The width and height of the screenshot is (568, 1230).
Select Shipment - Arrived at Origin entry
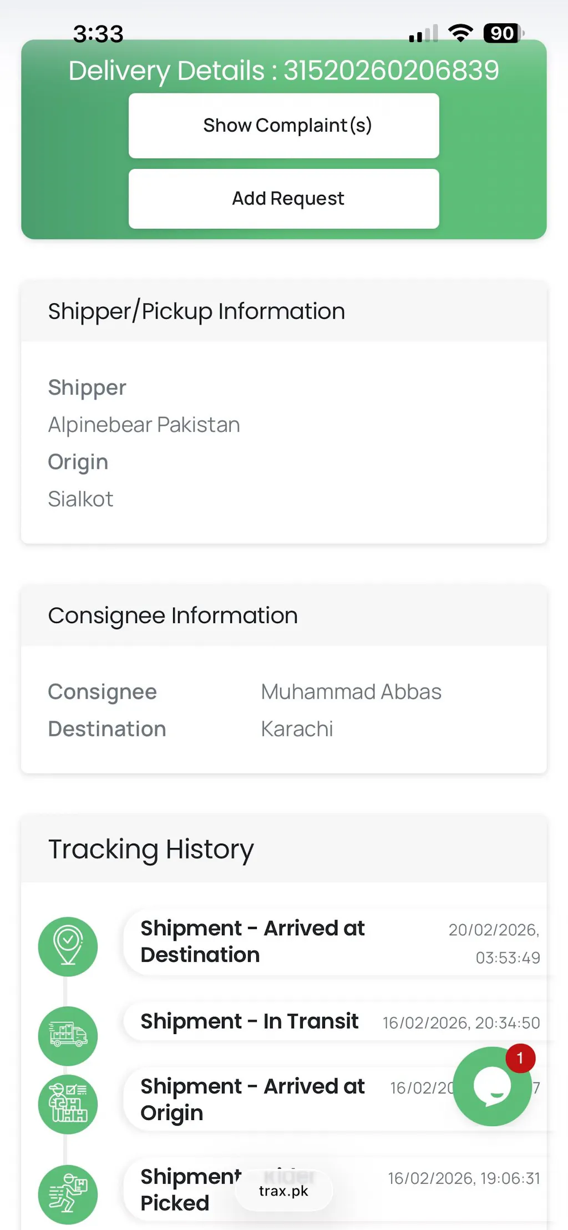pos(252,1100)
